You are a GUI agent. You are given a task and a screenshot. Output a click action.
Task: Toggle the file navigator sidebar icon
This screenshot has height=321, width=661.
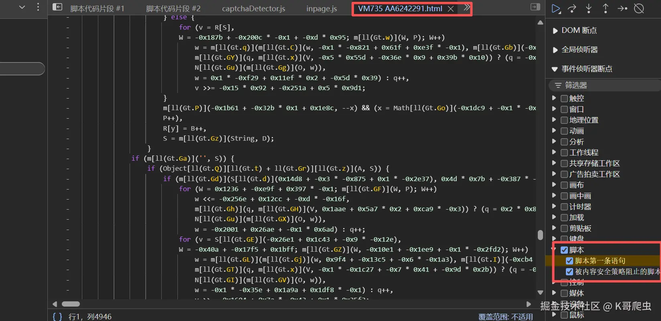click(57, 7)
